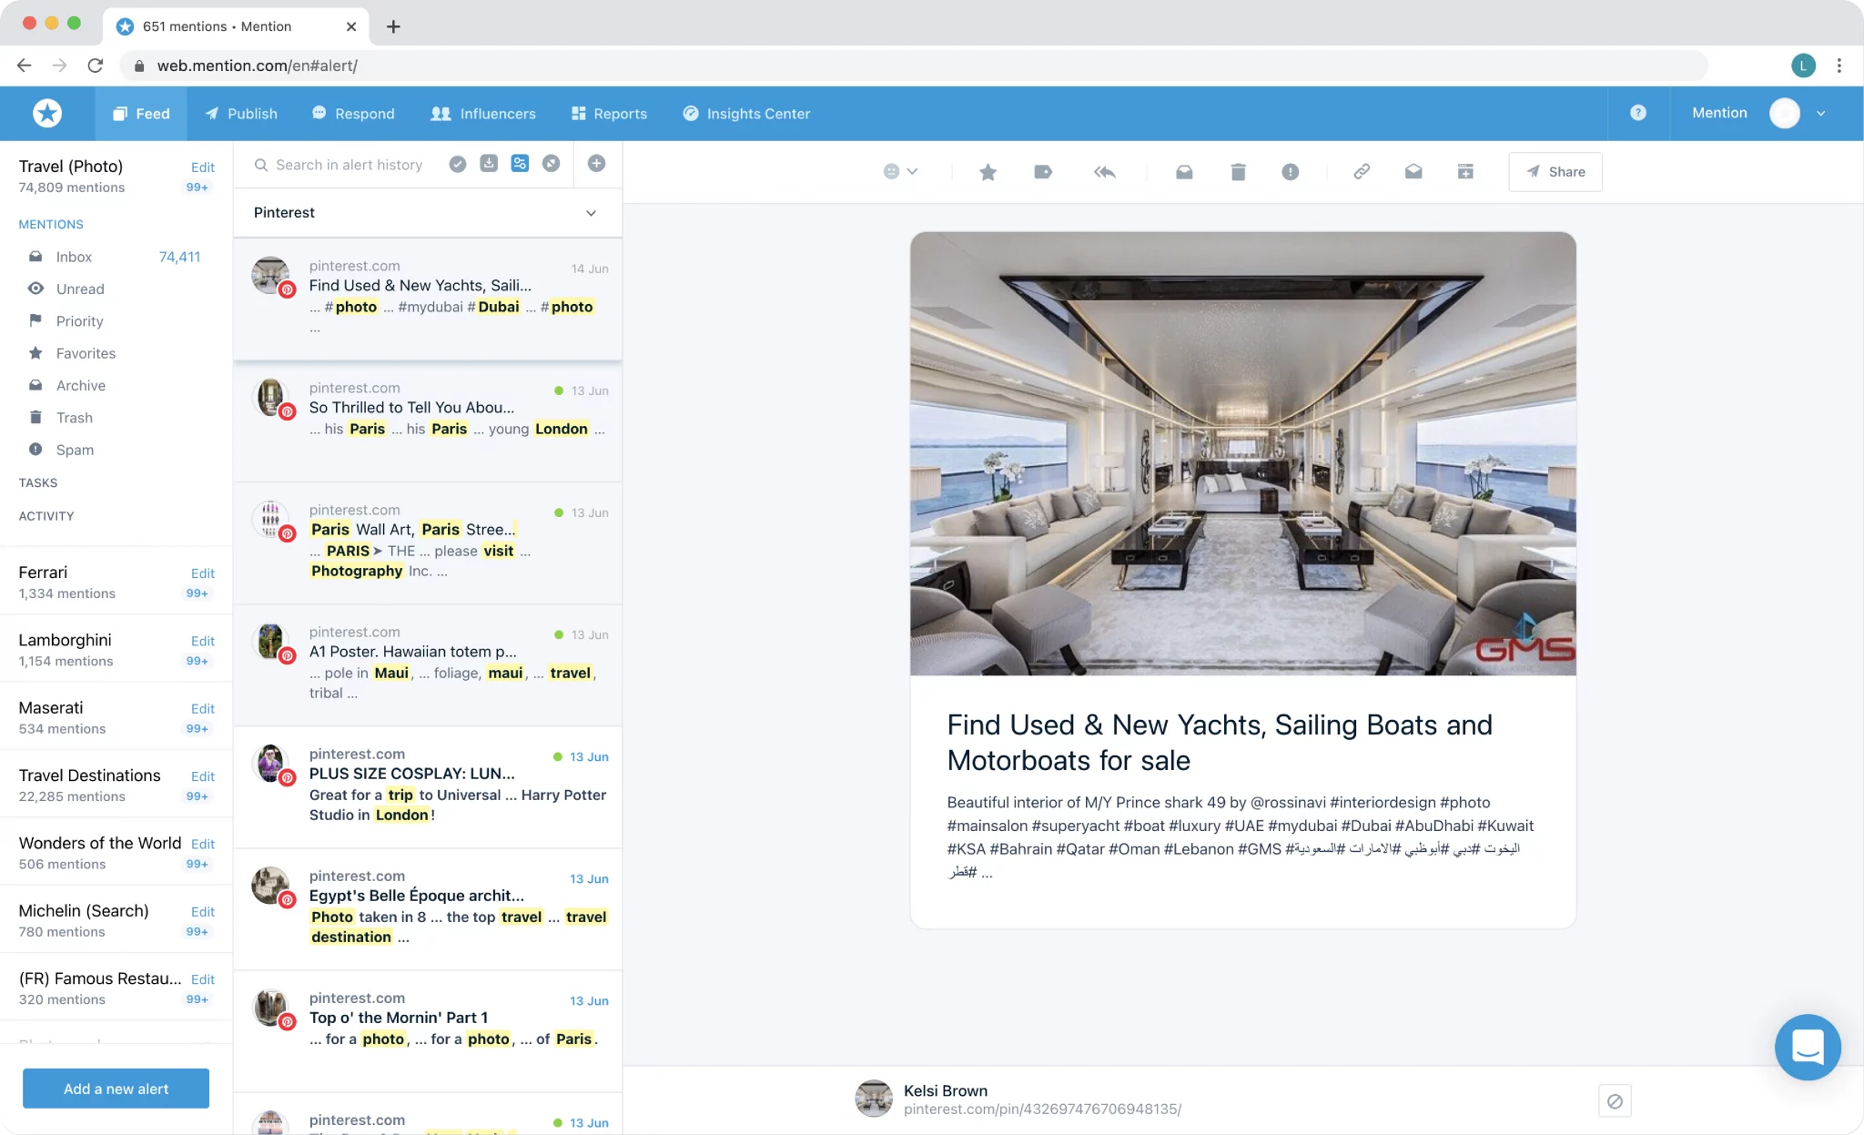Viewport: 1864px width, 1135px height.
Task: Copy link using the chain icon
Action: (x=1361, y=172)
